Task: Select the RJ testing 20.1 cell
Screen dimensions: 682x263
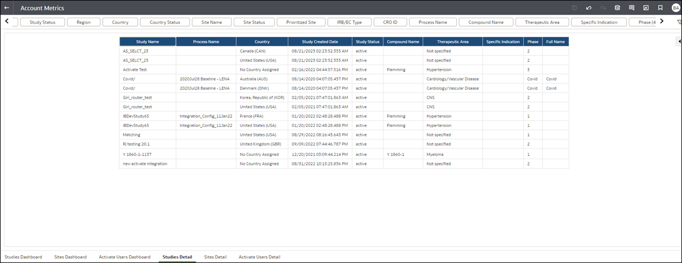Action: tap(148, 144)
